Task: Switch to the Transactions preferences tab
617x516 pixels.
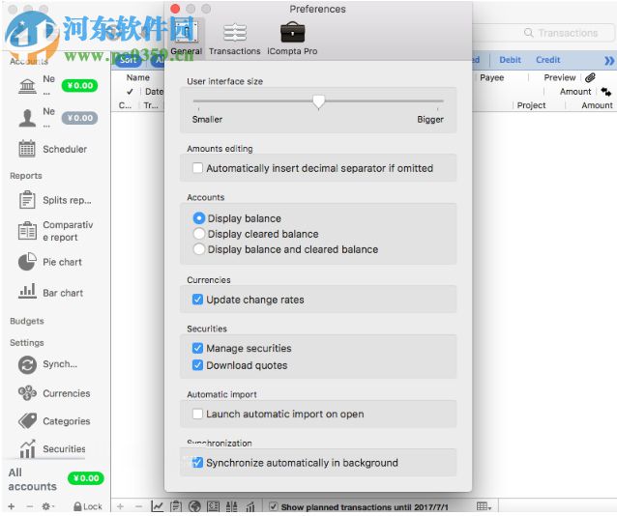Action: (x=235, y=39)
